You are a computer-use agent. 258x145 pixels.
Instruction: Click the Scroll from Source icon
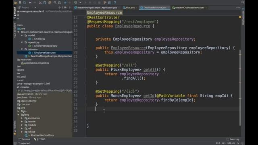(59, 8)
